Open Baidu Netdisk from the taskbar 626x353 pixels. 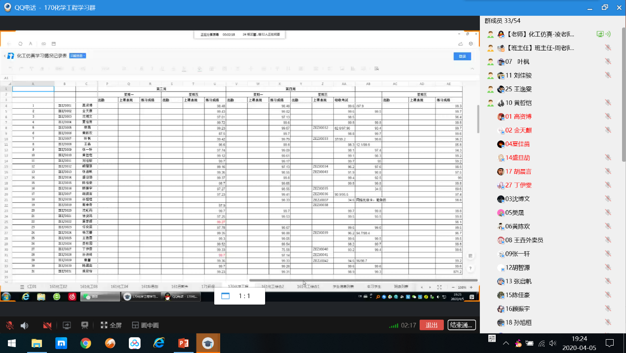tap(135, 343)
